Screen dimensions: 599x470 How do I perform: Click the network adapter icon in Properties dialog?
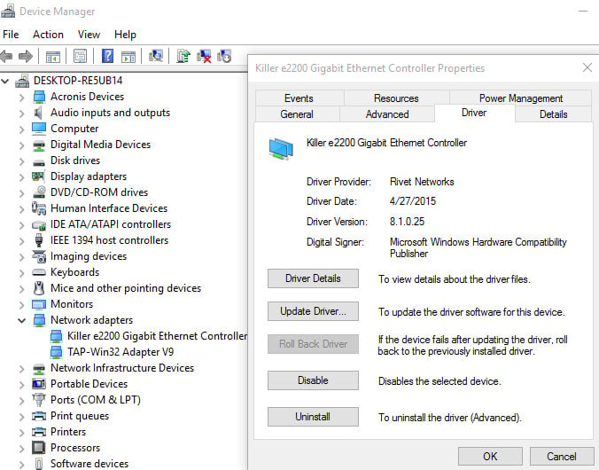(x=281, y=148)
